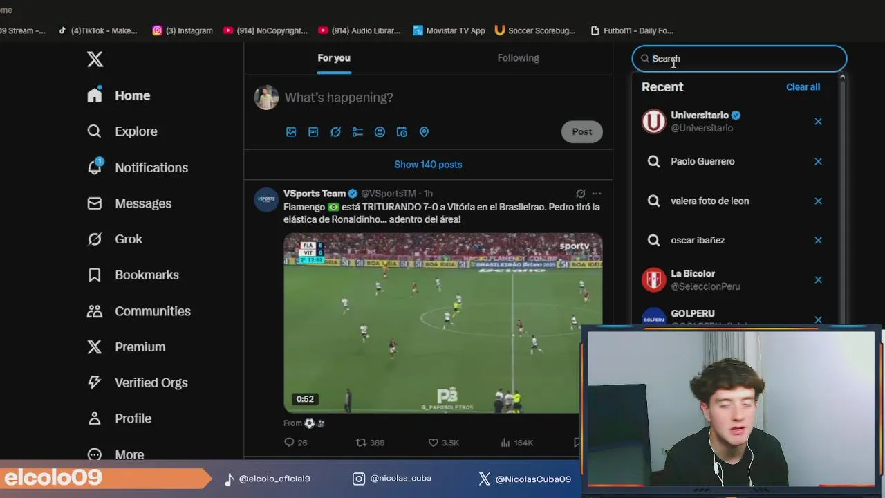Click the Search input field
Screen dimensions: 885x498
coord(739,59)
